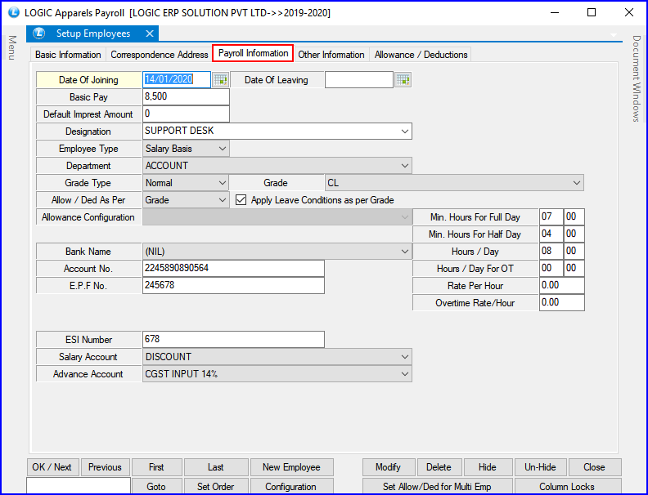648x495 pixels.
Task: Open tab list arrow near Document Windows
Action: click(614, 35)
